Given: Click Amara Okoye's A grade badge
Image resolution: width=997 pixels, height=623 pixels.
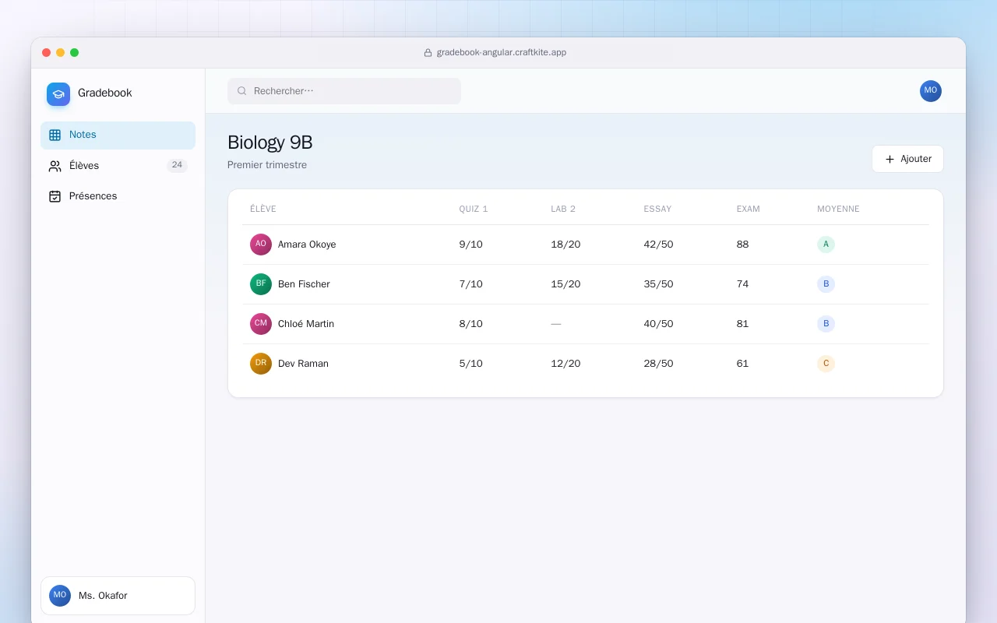Looking at the screenshot, I should [x=826, y=245].
